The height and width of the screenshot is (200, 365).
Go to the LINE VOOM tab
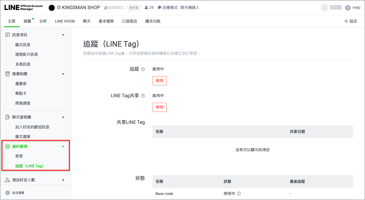65,21
